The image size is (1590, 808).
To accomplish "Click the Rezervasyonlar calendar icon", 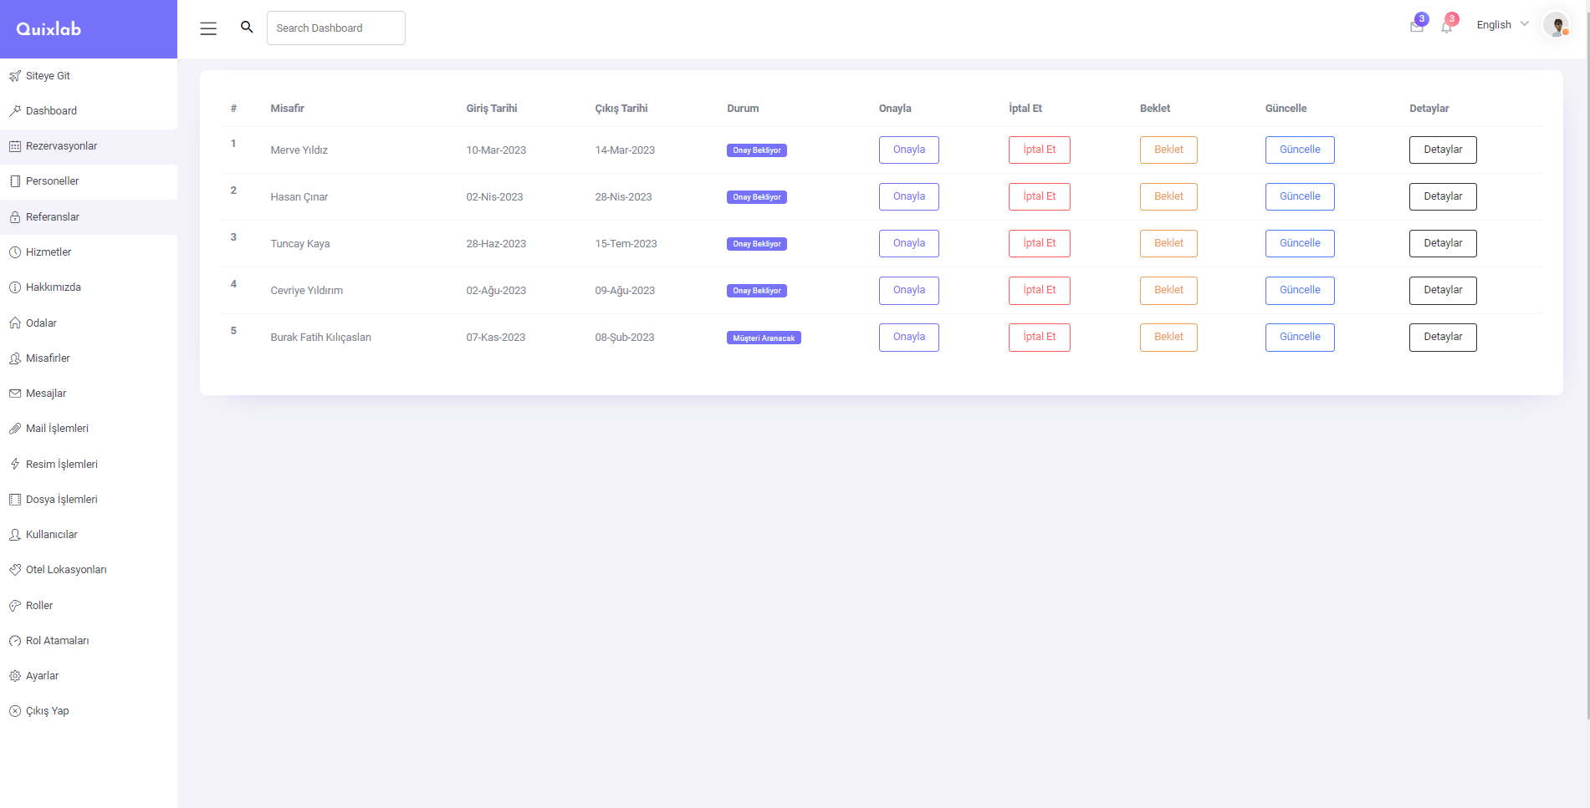I will [15, 146].
